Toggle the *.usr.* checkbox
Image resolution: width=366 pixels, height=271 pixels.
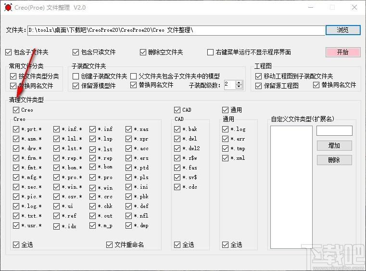[x=16, y=225]
